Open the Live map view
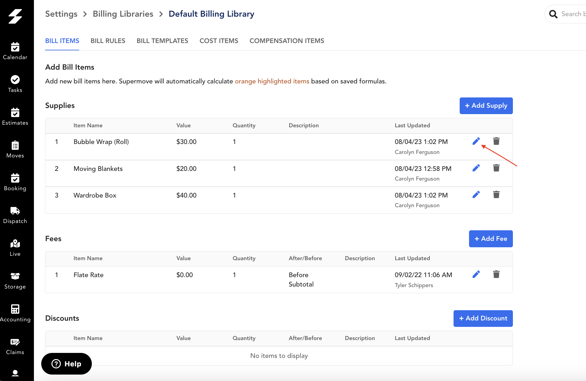Image resolution: width=586 pixels, height=381 pixels. click(x=15, y=248)
